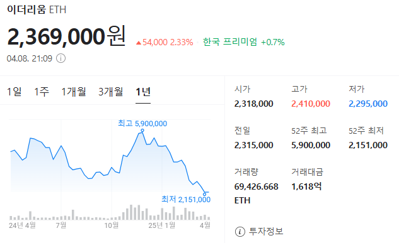
Task: Open the 3개월 chart tab
Action: [111, 92]
